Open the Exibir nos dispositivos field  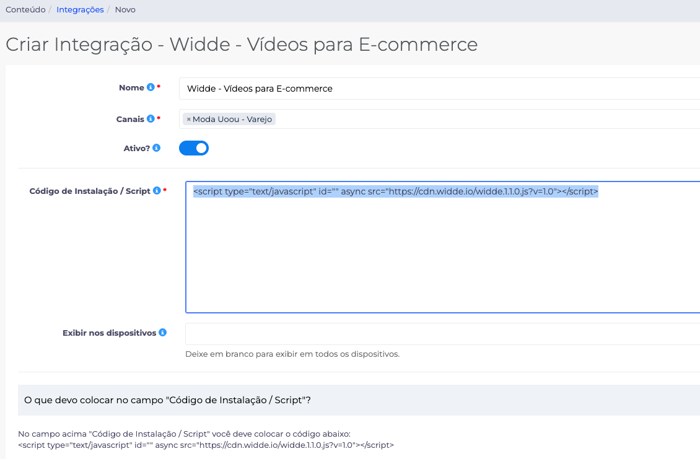pyautogui.click(x=443, y=333)
